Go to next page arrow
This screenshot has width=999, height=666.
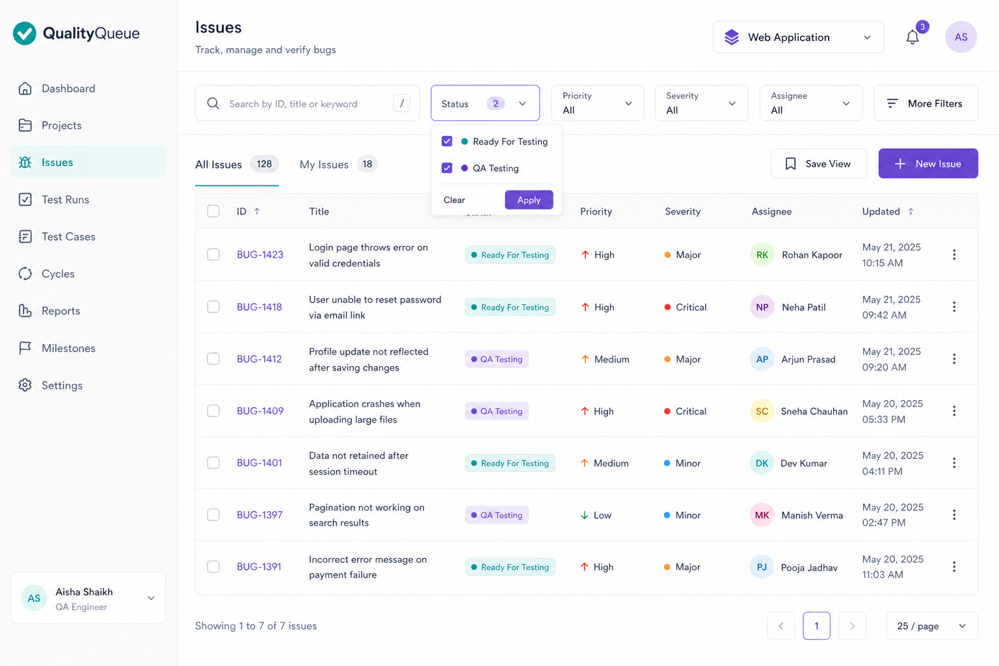[x=852, y=626]
